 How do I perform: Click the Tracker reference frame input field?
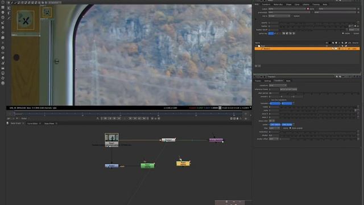point(274,89)
